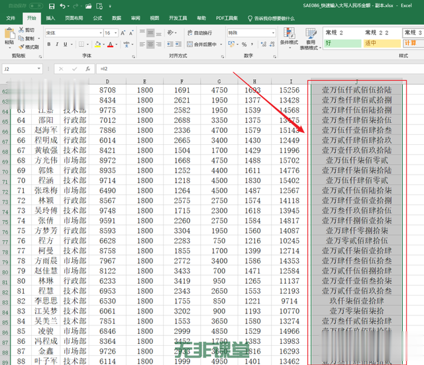Viewport: 424px width, 365px height.
Task: Click Merge and Center button
Action: pos(201,44)
